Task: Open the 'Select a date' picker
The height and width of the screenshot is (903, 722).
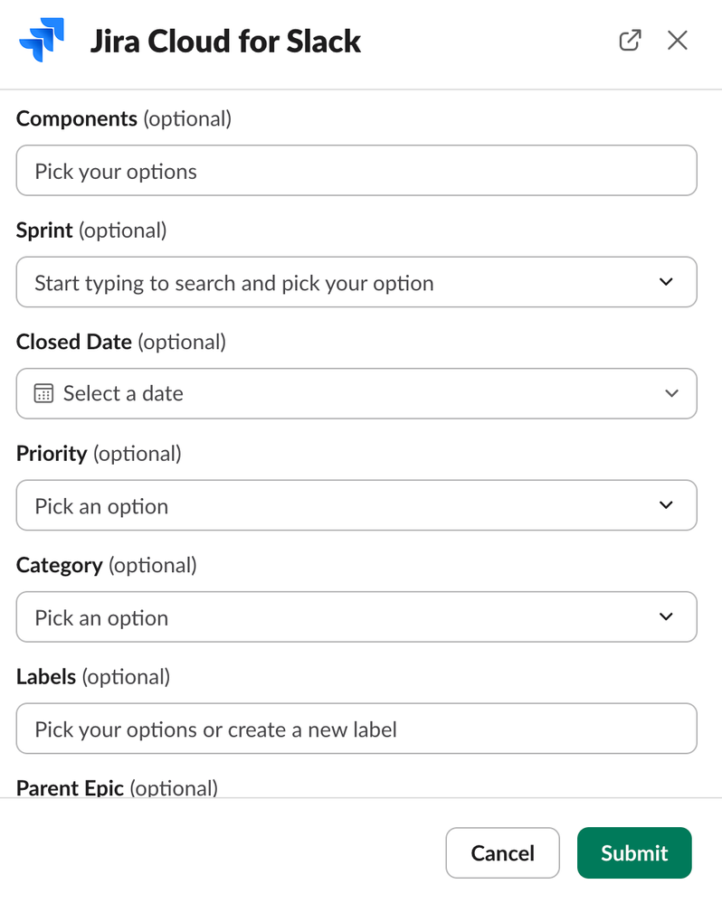Action: [x=344, y=393]
